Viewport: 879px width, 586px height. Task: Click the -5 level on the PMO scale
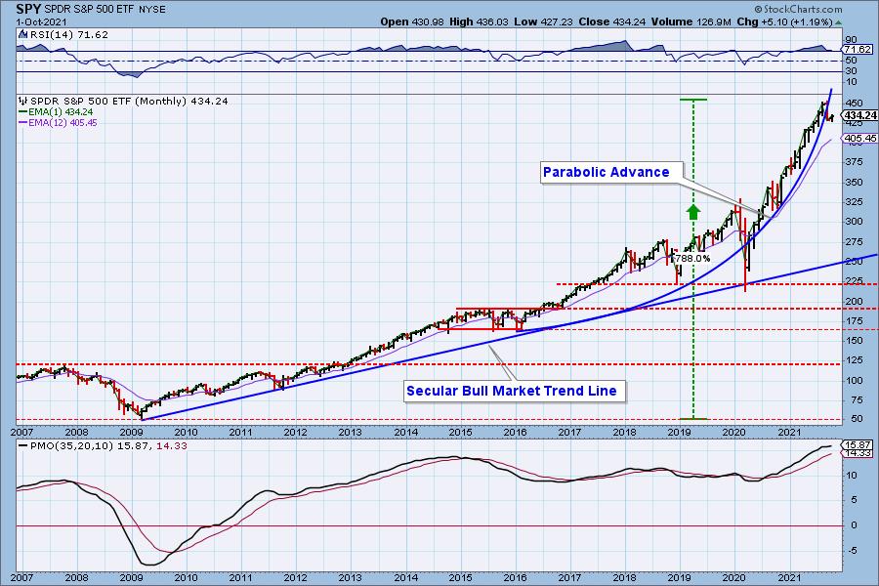point(852,551)
